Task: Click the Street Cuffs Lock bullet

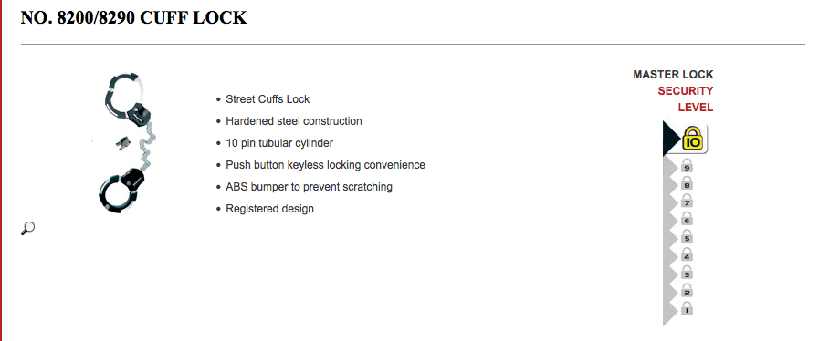Action: click(x=268, y=99)
